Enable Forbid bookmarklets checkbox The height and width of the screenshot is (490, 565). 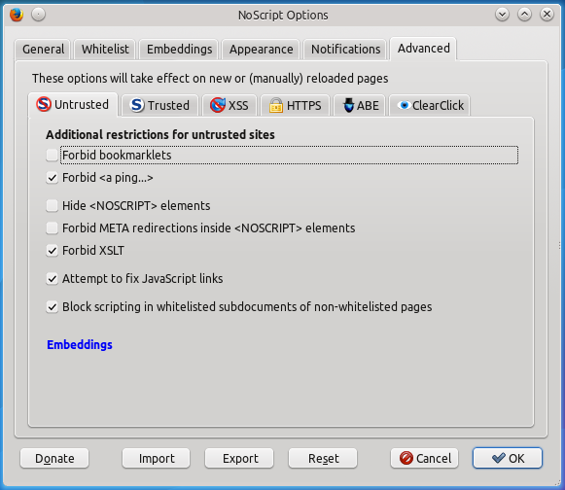click(x=52, y=156)
